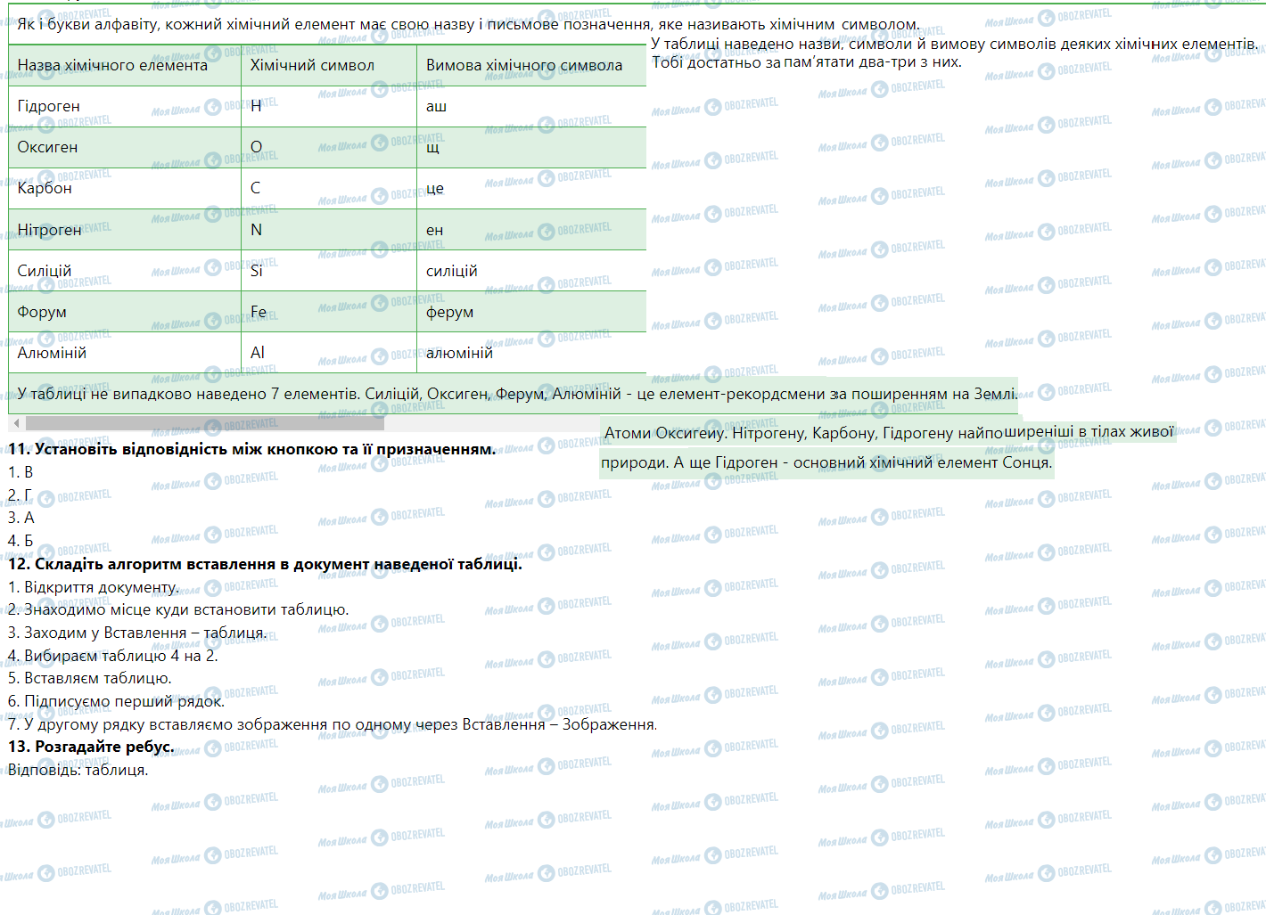Viewport: 1266px width, 915px height.
Task: Click step '6. Підписуємо перший рядок.'
Action: tap(117, 701)
